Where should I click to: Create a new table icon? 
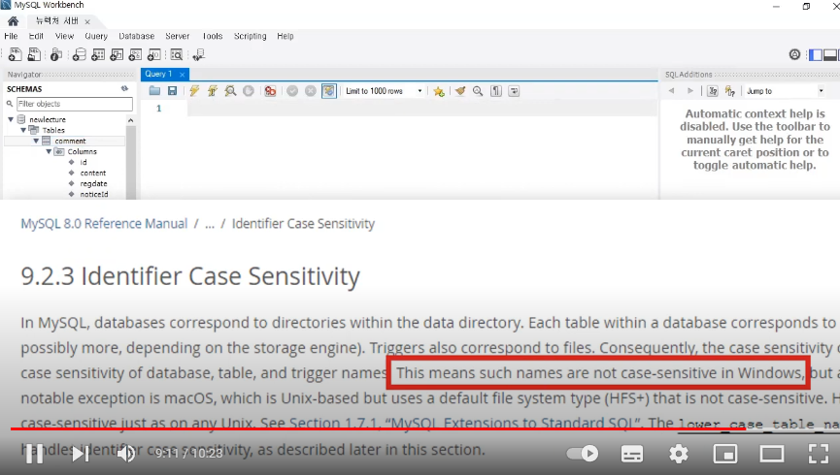pos(98,54)
